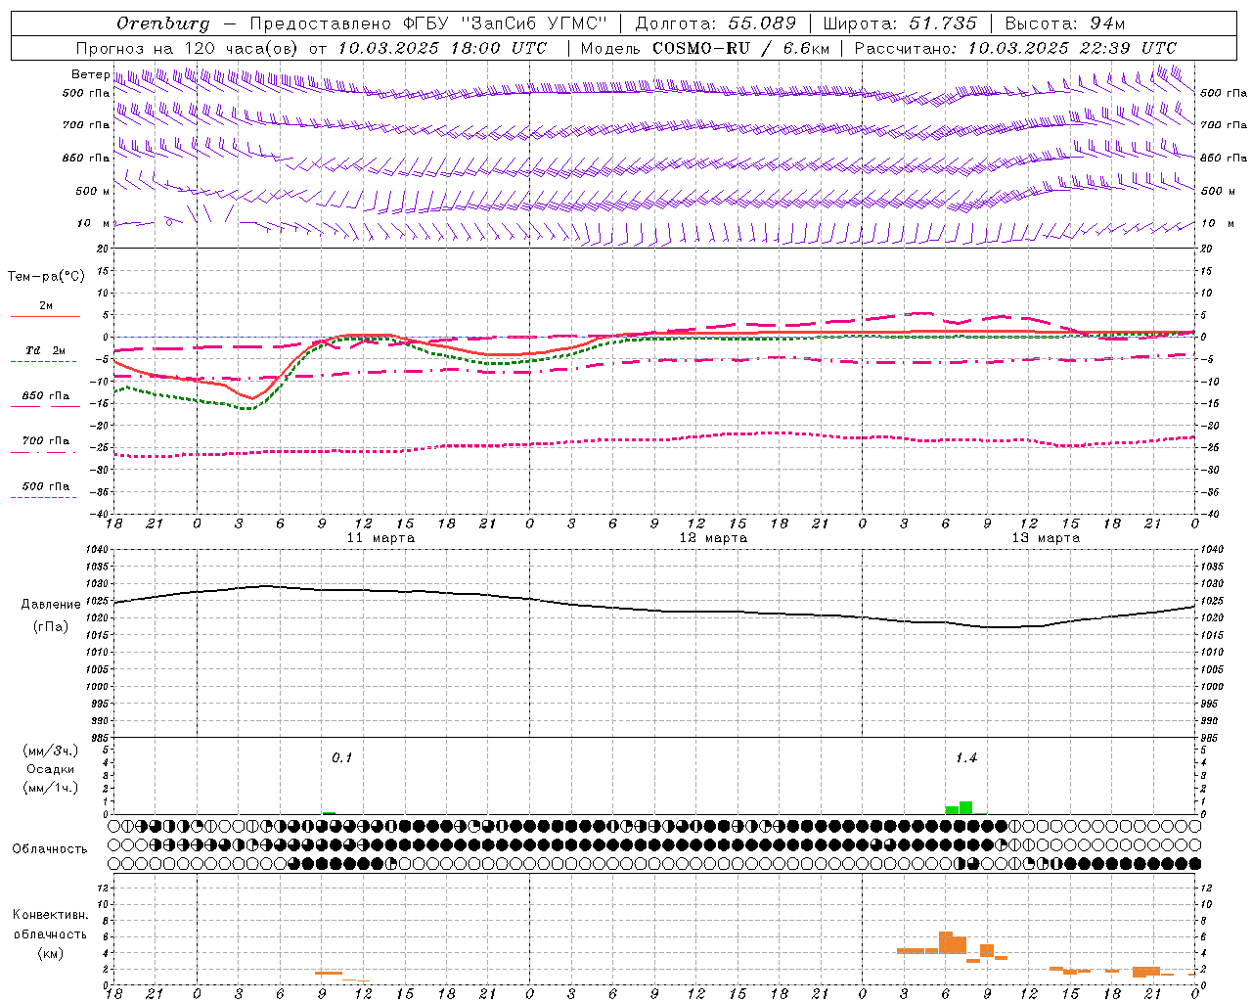
Task: Click the '(гПа)' pressure unit label
Action: [51, 626]
